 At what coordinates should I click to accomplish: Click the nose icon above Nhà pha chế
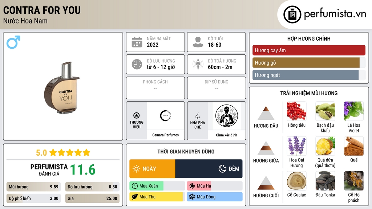[x=197, y=115]
